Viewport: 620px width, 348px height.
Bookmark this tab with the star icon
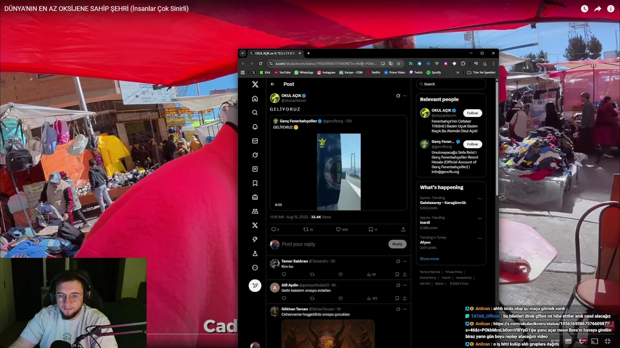click(399, 63)
